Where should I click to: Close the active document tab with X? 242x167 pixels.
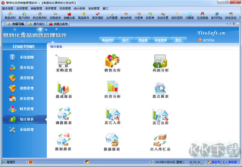point(238,24)
